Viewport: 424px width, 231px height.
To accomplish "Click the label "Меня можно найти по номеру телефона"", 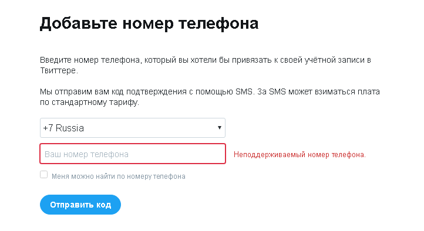I will point(119,176).
